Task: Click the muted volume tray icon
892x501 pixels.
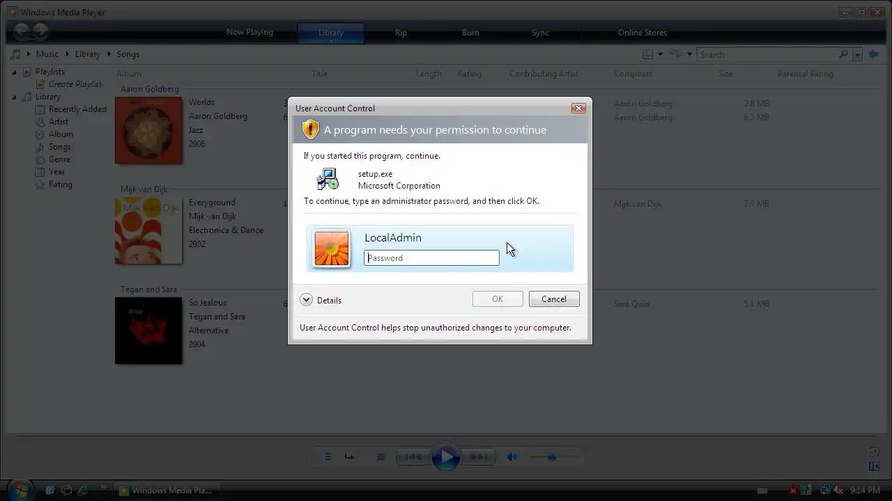Action: pyautogui.click(x=838, y=491)
